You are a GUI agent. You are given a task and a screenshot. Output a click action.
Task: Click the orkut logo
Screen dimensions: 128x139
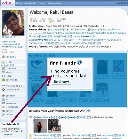point(7,3)
